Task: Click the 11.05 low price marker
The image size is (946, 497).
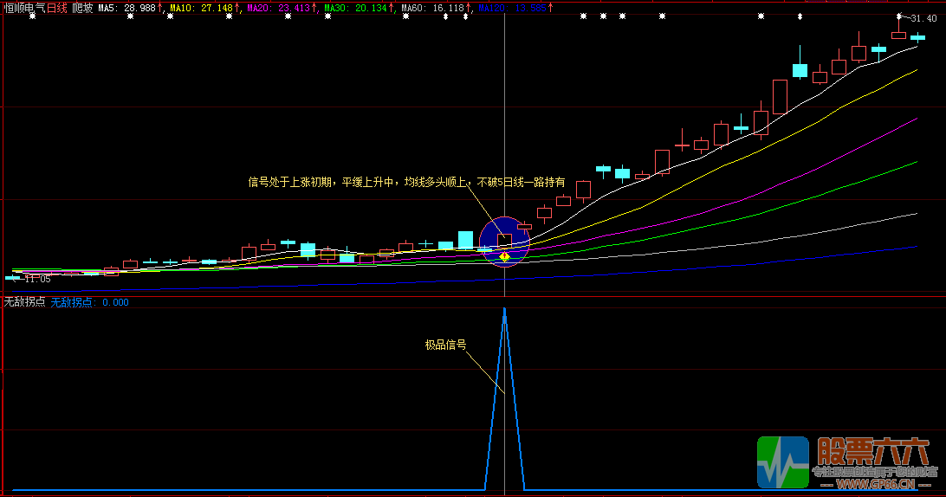Action: [x=37, y=279]
